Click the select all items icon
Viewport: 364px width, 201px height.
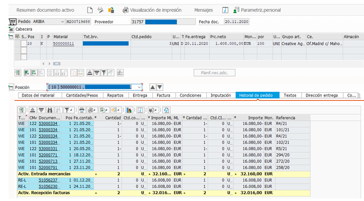[x=26, y=73]
